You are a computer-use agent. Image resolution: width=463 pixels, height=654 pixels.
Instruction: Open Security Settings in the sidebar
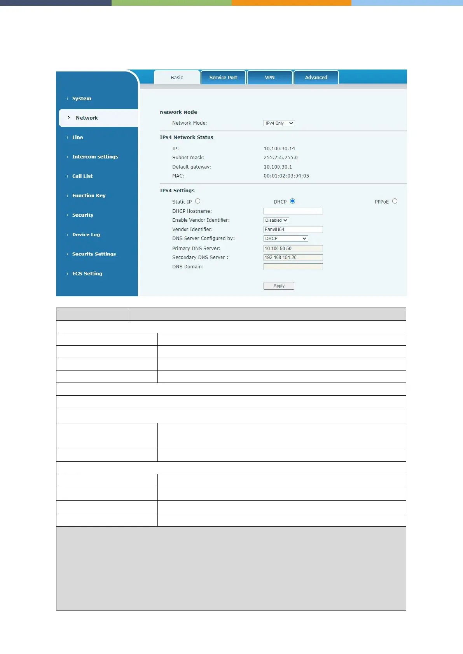click(94, 254)
